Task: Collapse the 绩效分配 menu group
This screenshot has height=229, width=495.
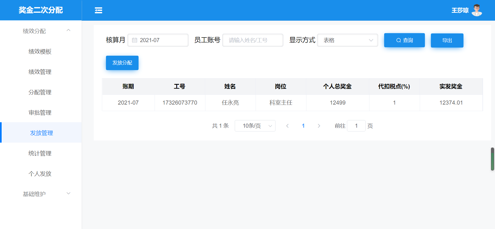Action: [x=41, y=31]
